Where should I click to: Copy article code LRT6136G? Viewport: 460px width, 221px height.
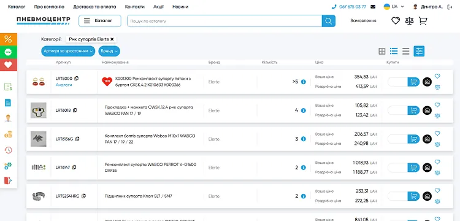coord(77,139)
